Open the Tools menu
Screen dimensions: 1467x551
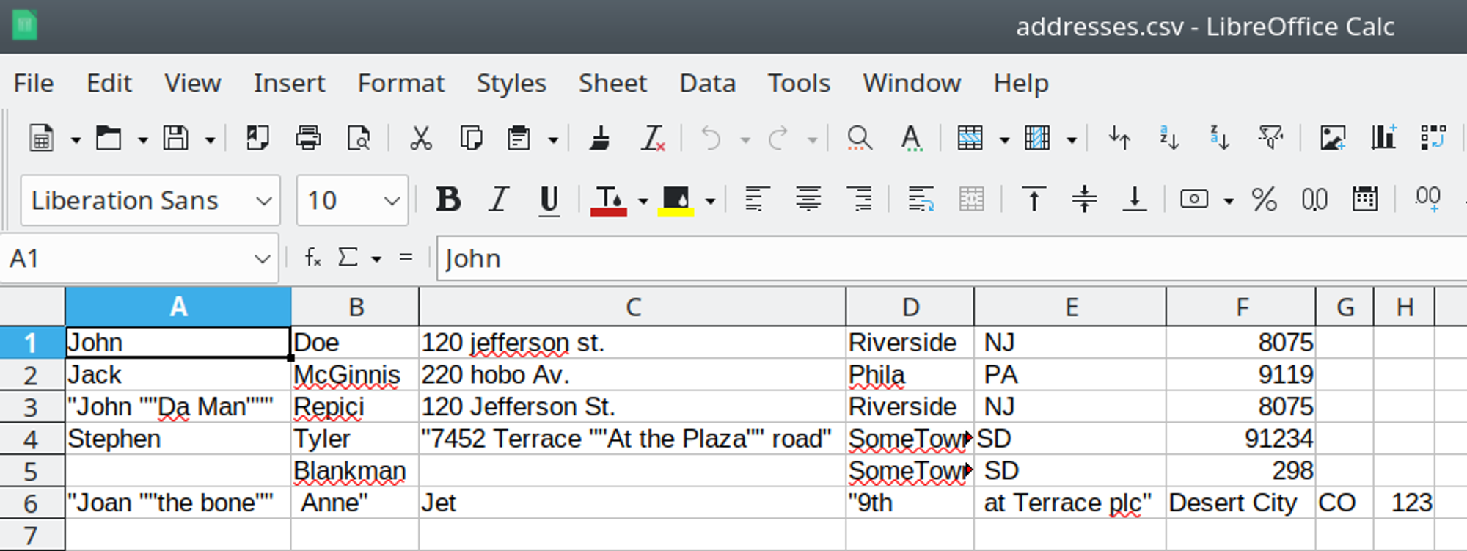(x=799, y=83)
